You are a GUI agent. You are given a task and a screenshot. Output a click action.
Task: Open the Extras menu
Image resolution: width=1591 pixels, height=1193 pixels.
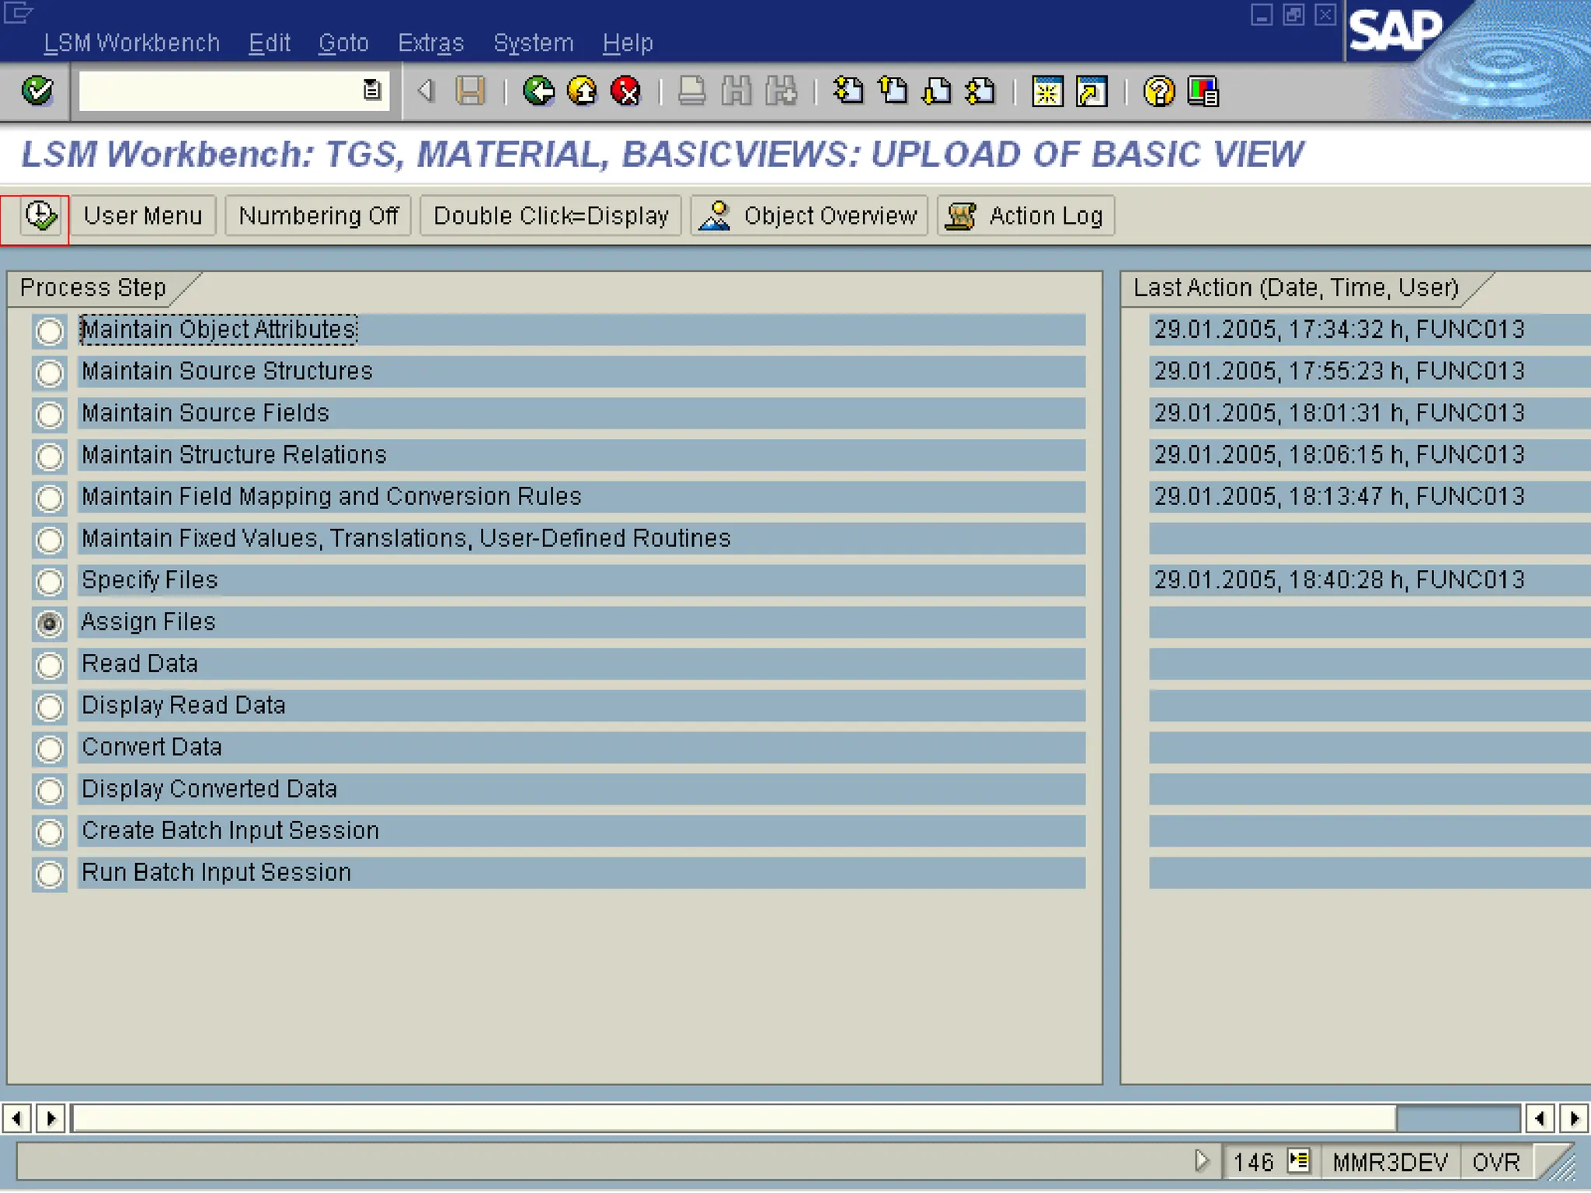pos(430,43)
